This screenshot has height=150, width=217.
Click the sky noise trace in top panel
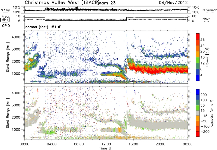pos(106,10)
